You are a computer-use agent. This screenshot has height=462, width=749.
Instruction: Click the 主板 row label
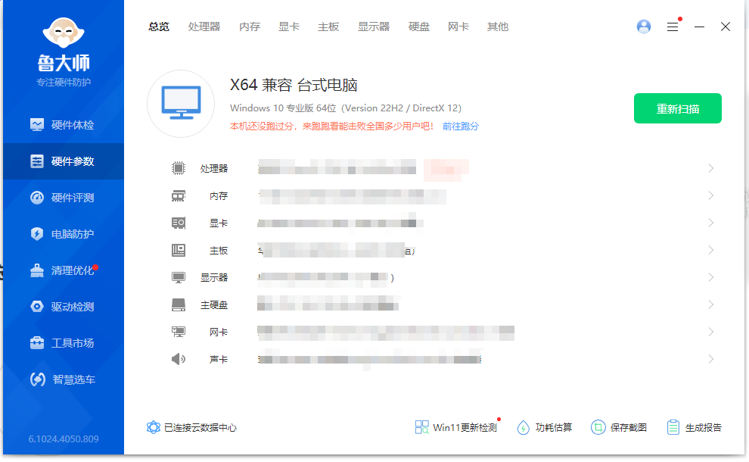pyautogui.click(x=219, y=250)
